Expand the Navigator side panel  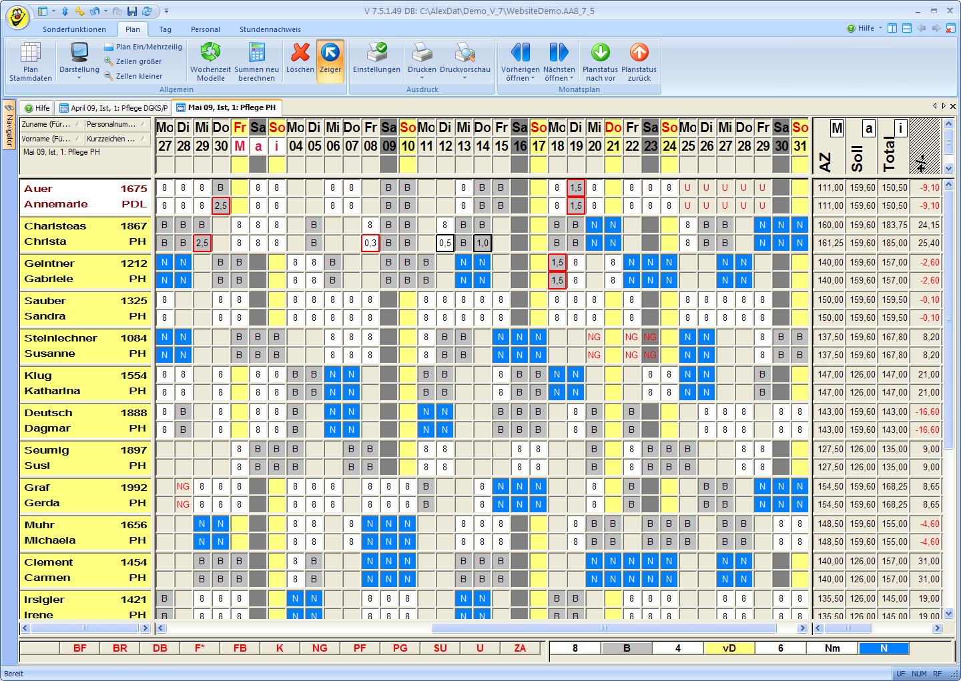coord(9,125)
